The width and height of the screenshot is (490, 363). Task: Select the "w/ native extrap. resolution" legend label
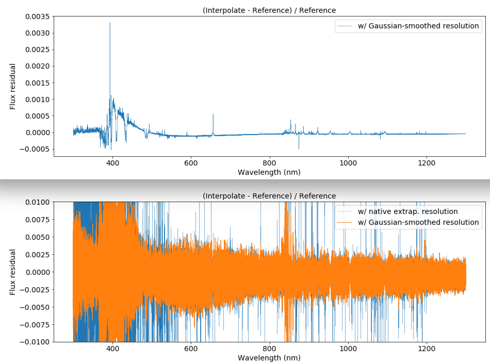point(408,212)
